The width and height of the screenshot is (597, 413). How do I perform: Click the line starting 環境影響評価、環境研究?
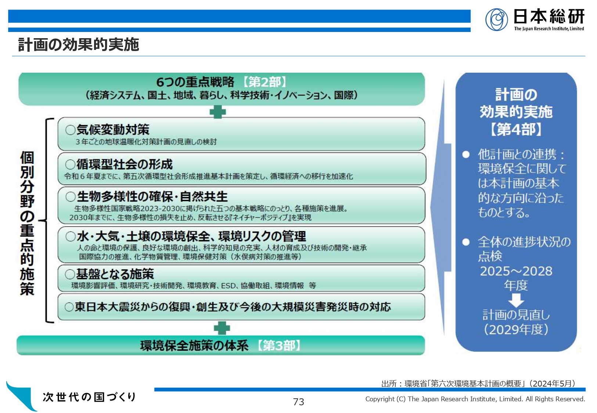(x=194, y=286)
